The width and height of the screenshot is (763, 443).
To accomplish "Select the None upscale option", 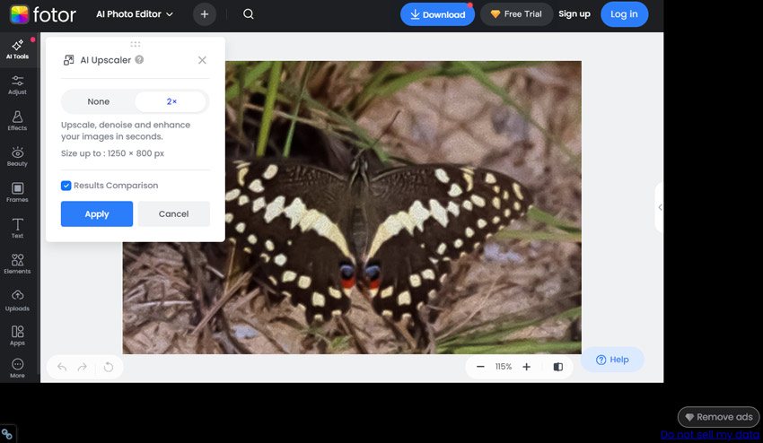I will click(99, 101).
